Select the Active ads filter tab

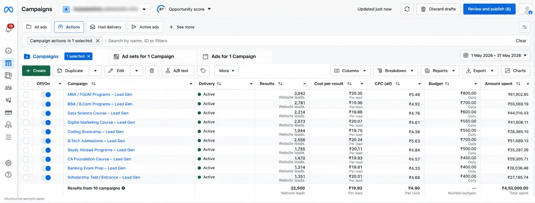pyautogui.click(x=145, y=27)
